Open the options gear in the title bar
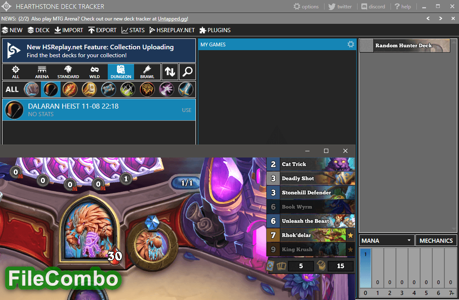This screenshot has width=459, height=300. (x=306, y=6)
